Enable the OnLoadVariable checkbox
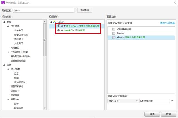Viewport: 178px width, 118px height. [x=113, y=29]
